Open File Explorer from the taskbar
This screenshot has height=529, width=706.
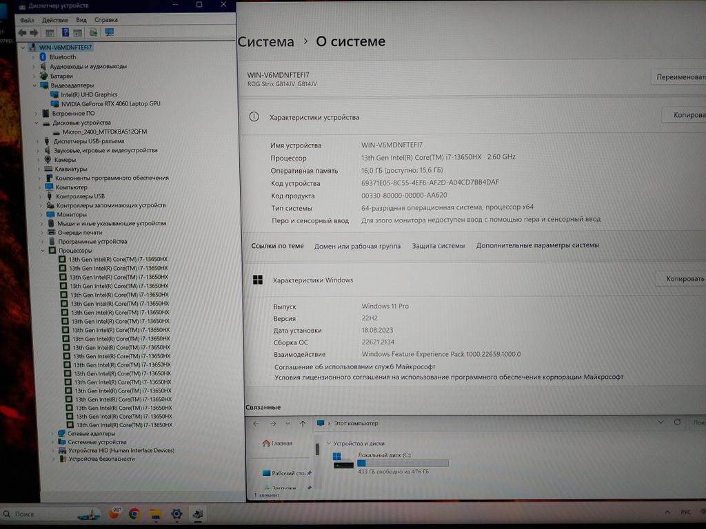click(156, 514)
